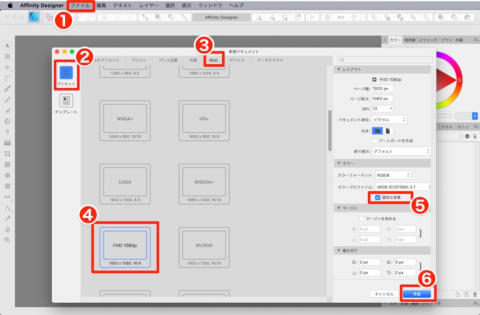Collapse the カラー section
This screenshot has height=315, width=480.
coord(339,163)
